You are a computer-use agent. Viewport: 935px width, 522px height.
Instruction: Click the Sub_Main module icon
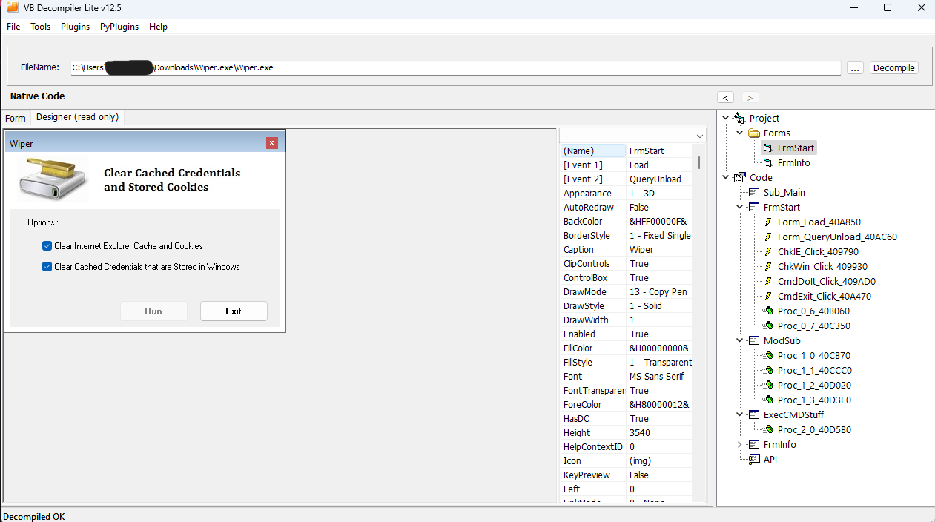pos(753,193)
